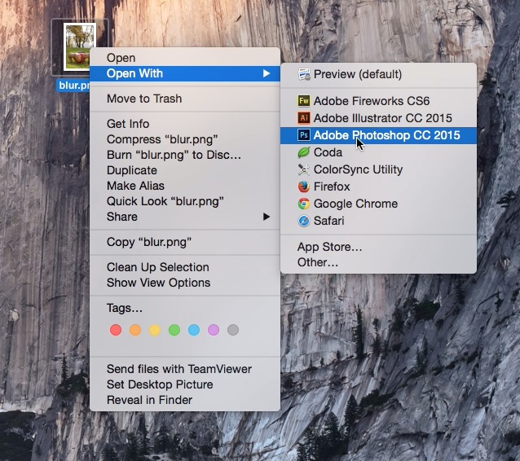520x461 pixels.
Task: Select Burn "blur.png" to Disc…
Action: (x=185, y=155)
